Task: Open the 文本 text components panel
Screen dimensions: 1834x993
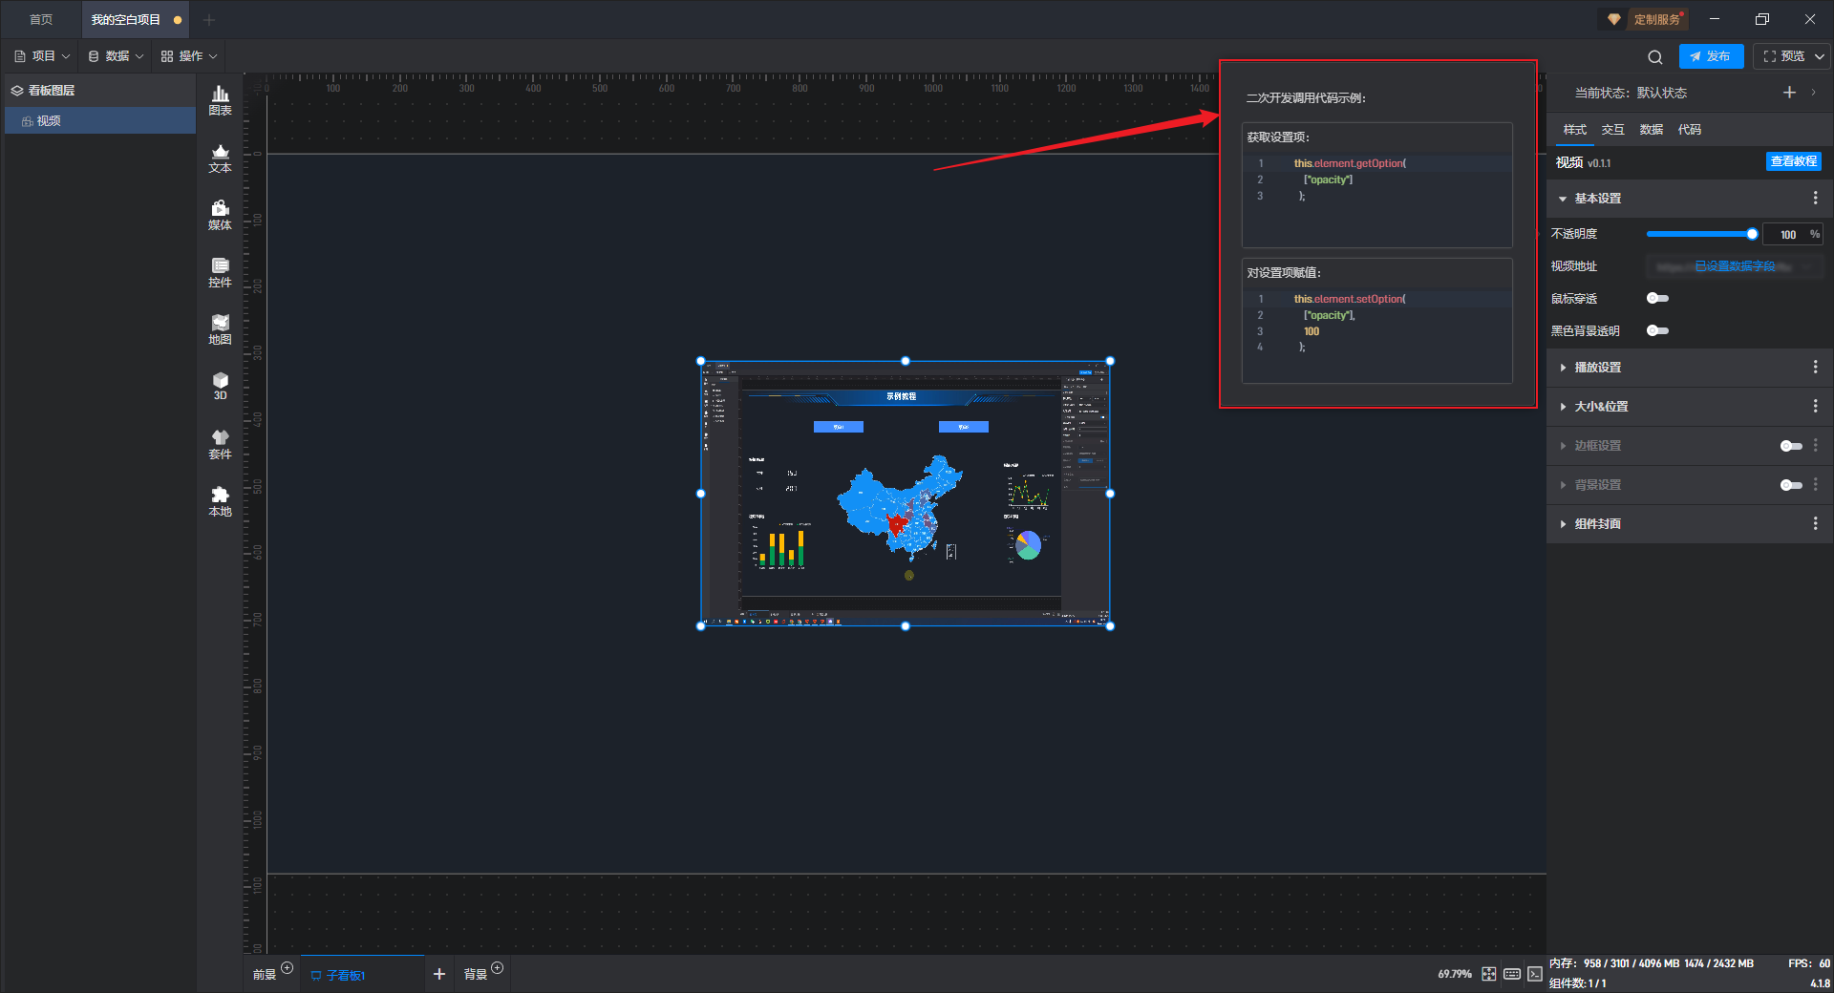Action: 220,158
